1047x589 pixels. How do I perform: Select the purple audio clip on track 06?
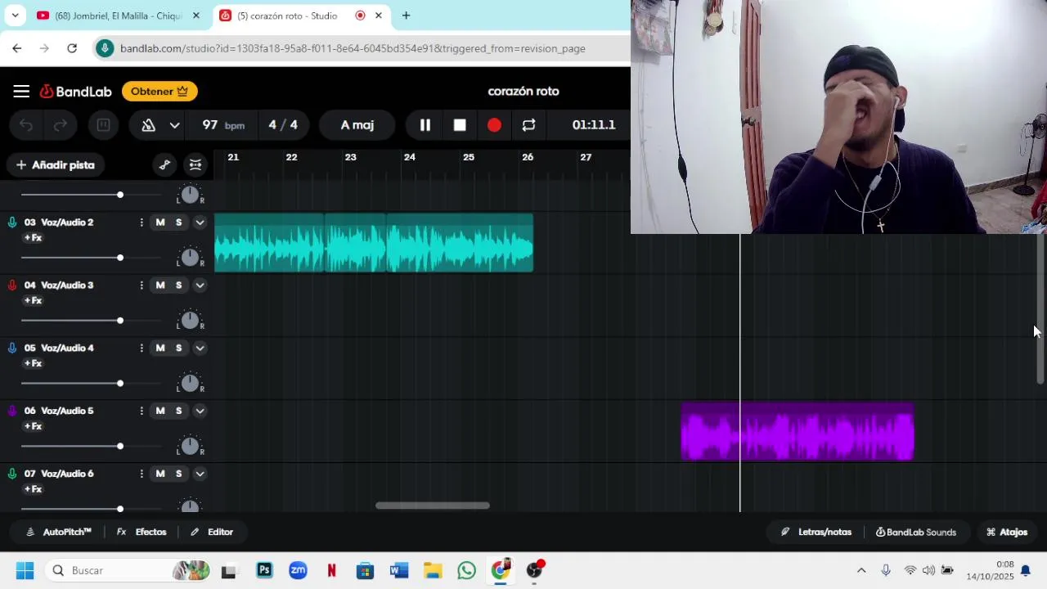(798, 431)
